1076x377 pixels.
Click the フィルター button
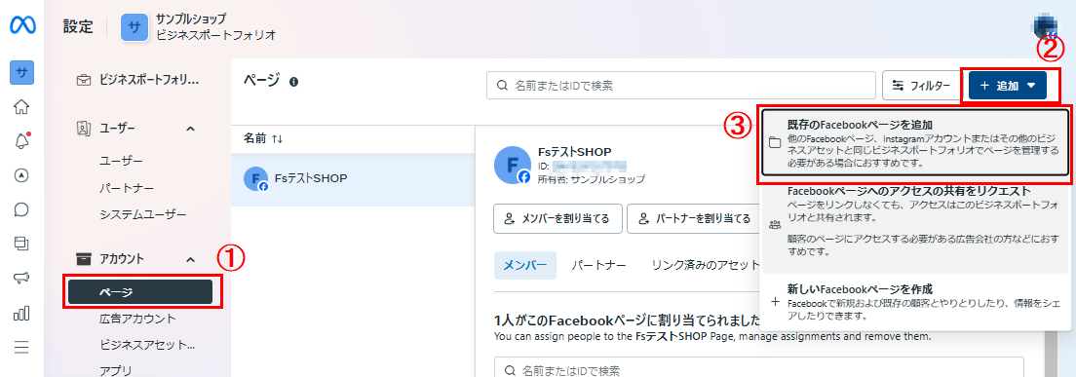tap(922, 86)
